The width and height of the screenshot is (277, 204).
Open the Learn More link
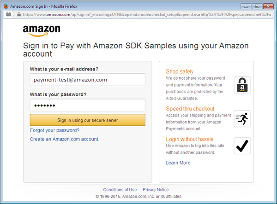178,163
